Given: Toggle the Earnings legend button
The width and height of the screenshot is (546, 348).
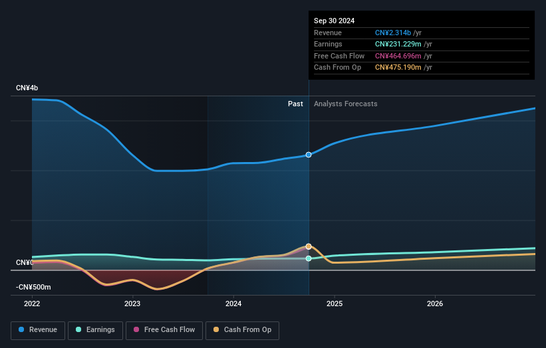Looking at the screenshot, I should (95, 330).
